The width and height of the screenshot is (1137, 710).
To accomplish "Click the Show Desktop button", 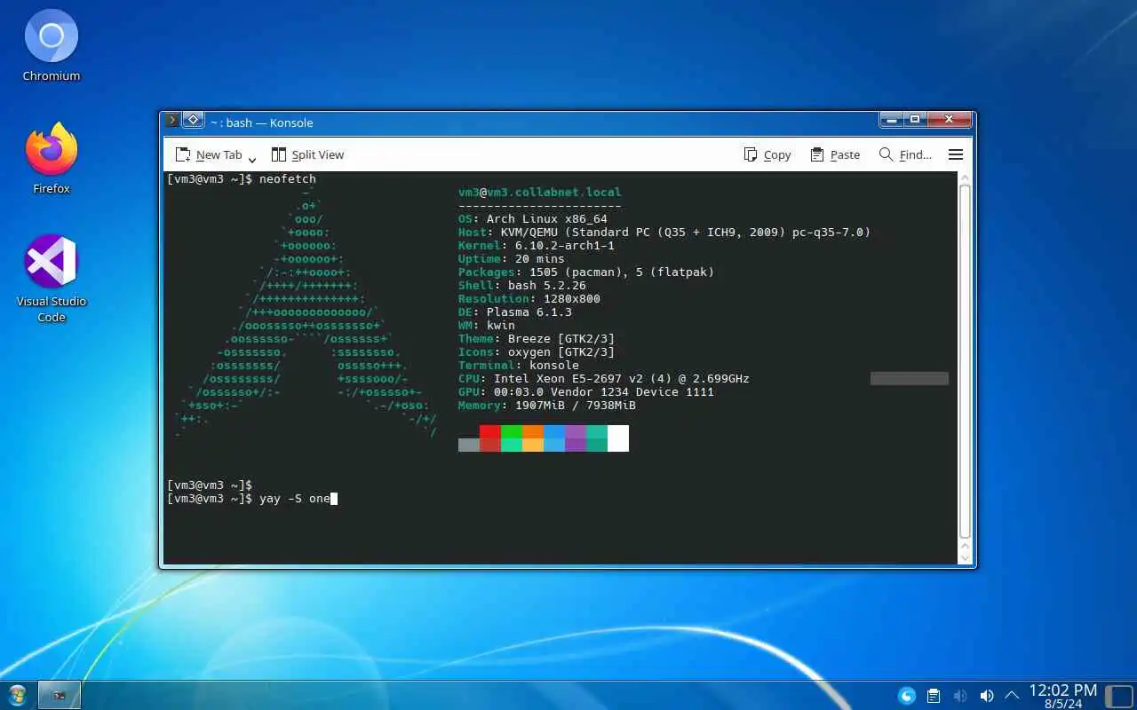I will (x=1118, y=696).
